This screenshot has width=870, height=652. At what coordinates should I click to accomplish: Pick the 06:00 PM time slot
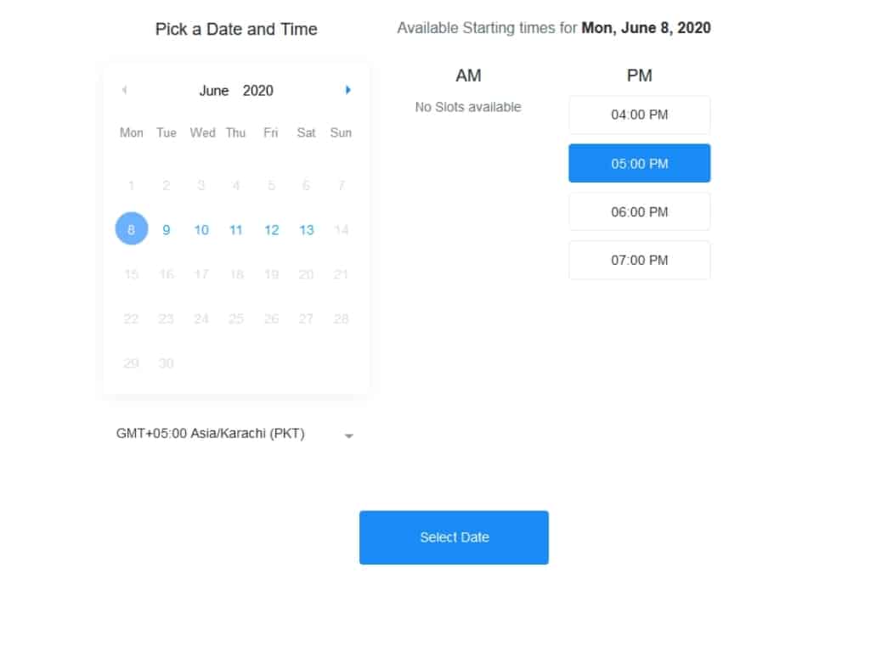coord(639,212)
